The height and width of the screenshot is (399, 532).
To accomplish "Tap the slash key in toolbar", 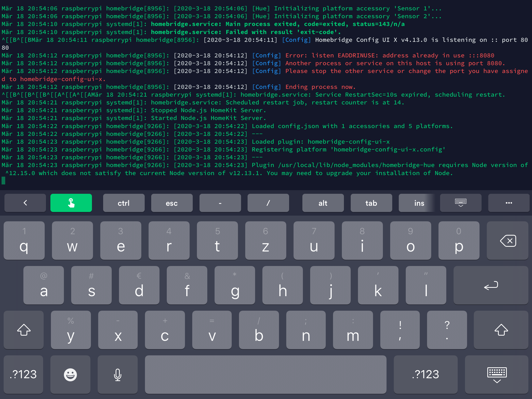I will pos(268,203).
